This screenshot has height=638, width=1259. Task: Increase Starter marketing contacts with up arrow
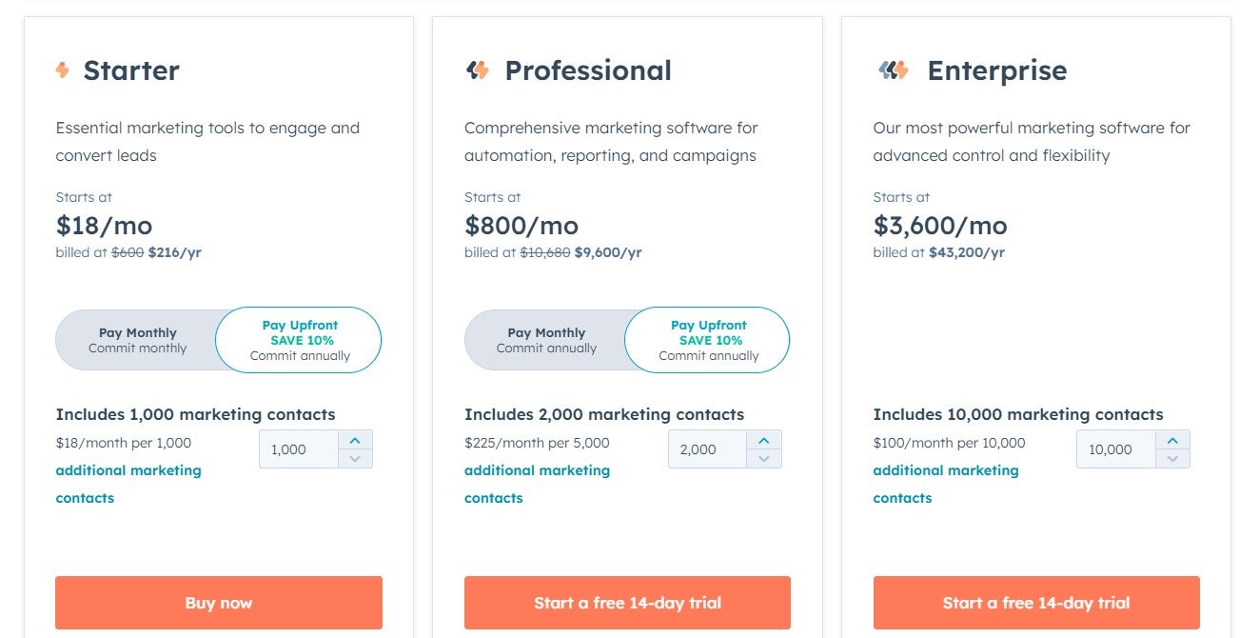(355, 440)
